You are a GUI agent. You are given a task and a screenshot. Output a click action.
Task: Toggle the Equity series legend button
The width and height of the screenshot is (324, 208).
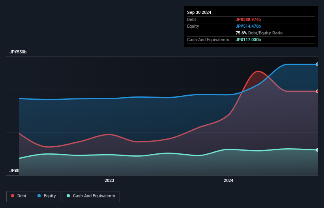pyautogui.click(x=47, y=196)
